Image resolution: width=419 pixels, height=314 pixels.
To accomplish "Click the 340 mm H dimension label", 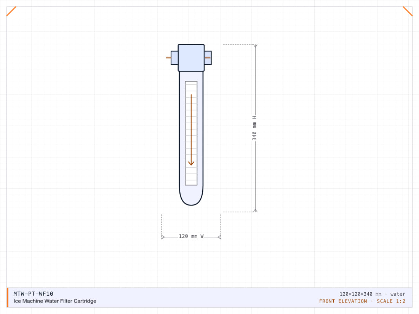I will click(x=254, y=128).
